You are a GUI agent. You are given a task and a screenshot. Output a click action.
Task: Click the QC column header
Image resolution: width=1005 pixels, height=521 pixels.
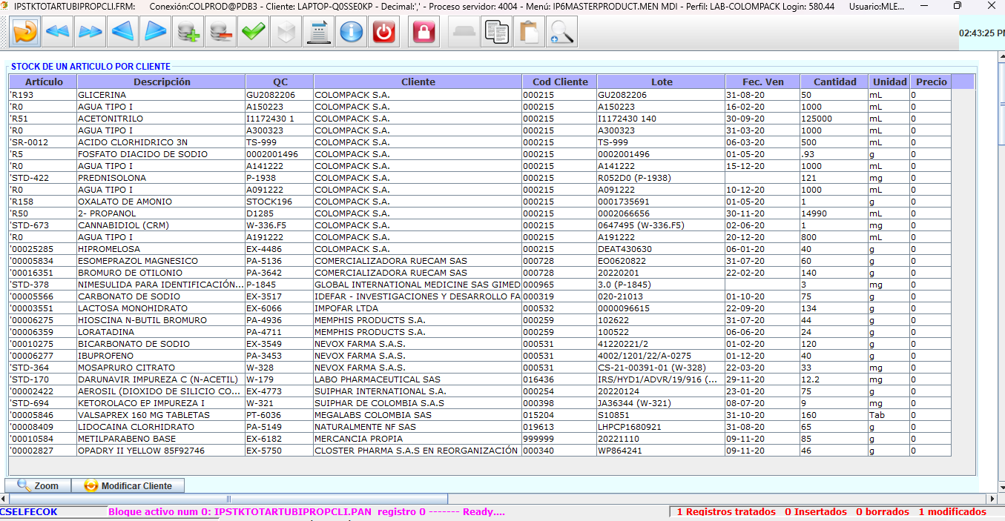click(280, 82)
